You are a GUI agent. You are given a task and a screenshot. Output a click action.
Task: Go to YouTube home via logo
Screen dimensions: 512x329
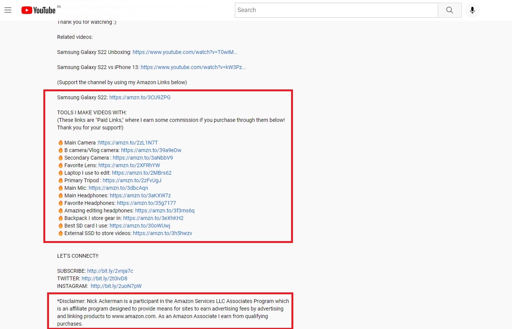tap(38, 10)
